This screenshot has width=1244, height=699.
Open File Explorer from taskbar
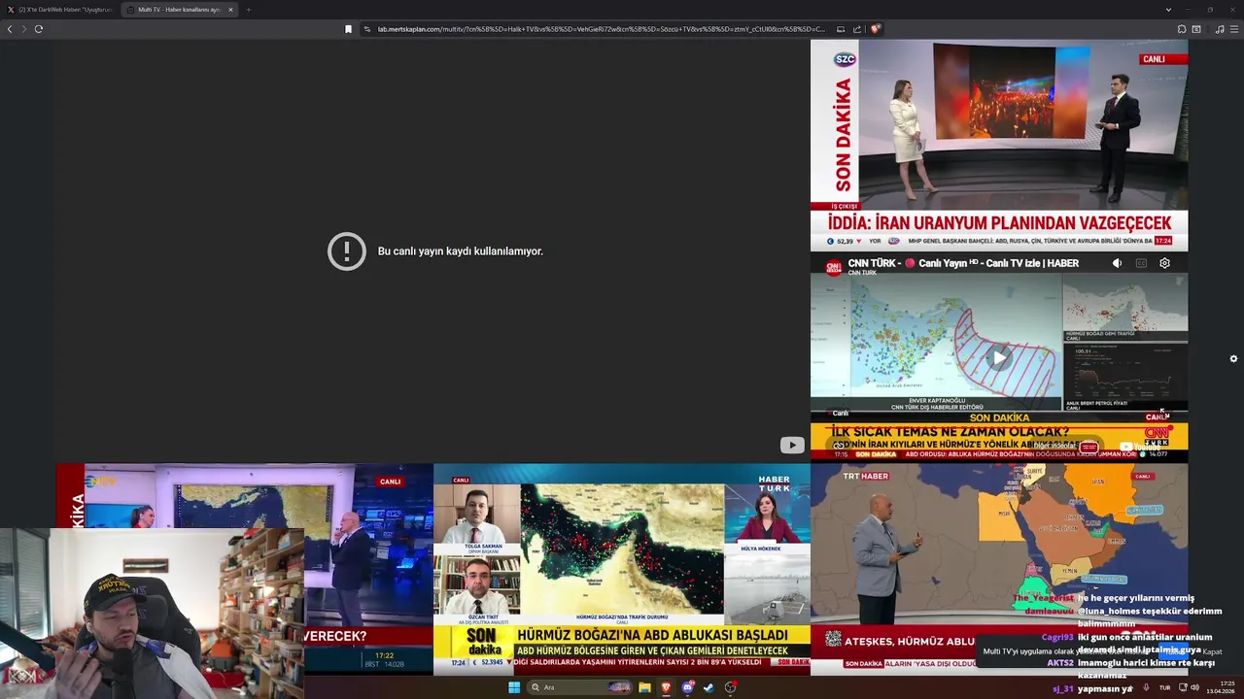pyautogui.click(x=644, y=687)
